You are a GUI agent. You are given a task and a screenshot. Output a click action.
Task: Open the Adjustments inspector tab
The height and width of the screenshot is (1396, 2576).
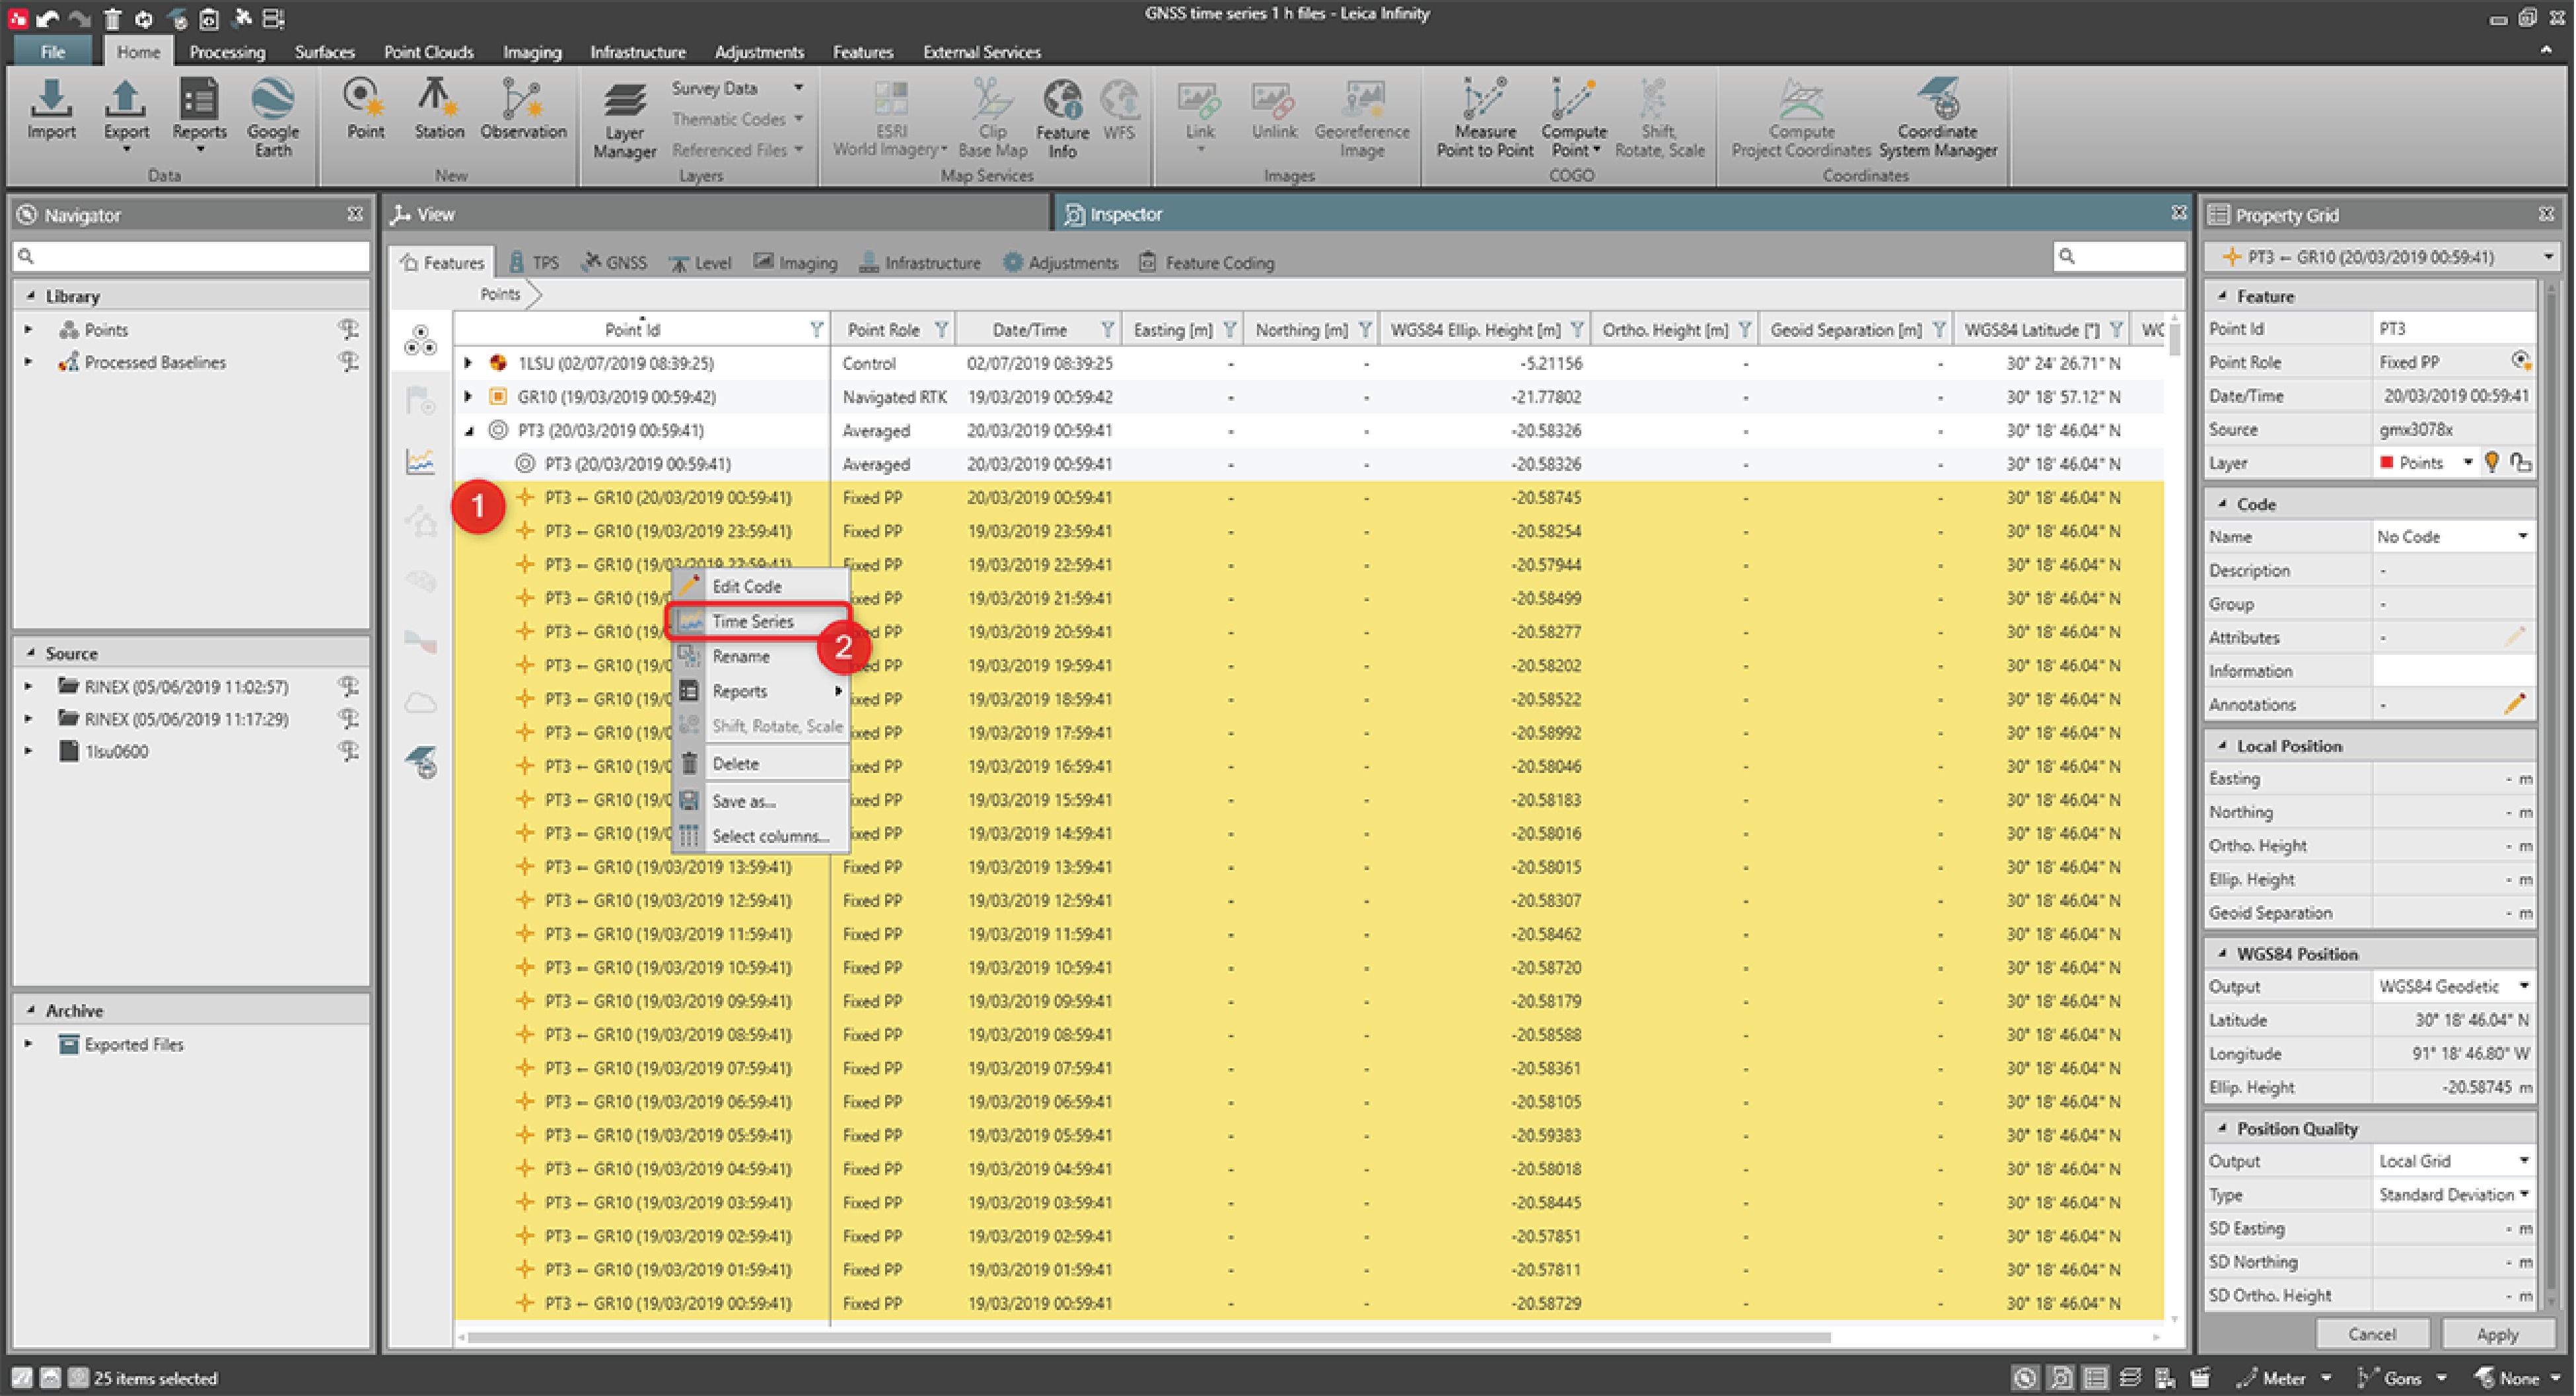point(1060,262)
